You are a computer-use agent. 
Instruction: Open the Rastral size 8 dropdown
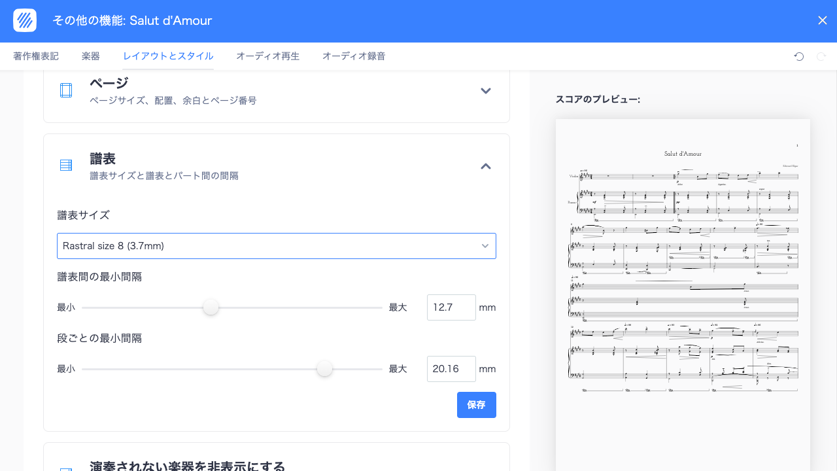(x=276, y=246)
